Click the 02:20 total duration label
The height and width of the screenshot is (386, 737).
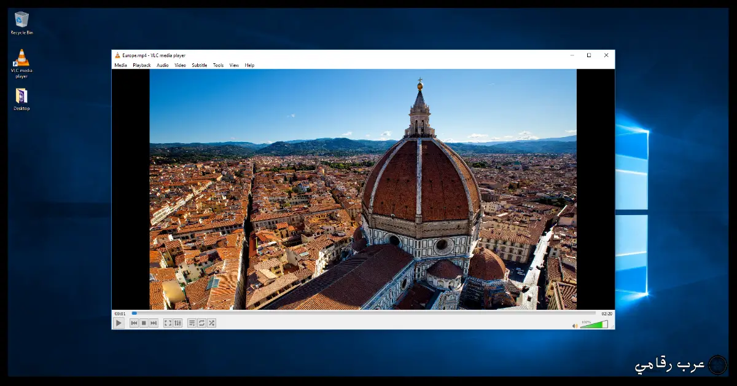click(606, 313)
